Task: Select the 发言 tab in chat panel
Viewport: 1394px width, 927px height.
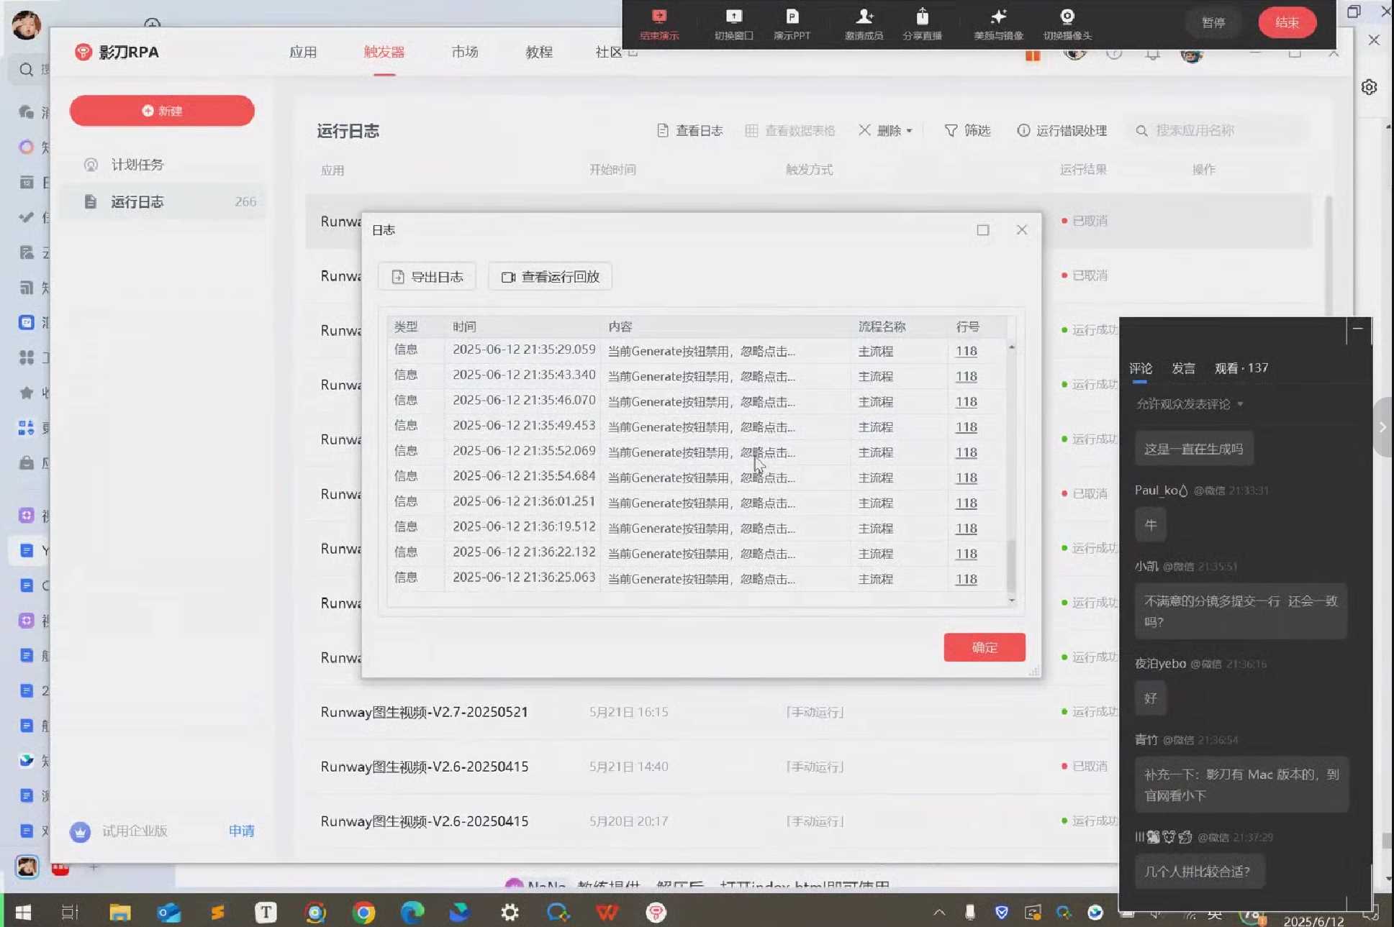Action: tap(1182, 367)
